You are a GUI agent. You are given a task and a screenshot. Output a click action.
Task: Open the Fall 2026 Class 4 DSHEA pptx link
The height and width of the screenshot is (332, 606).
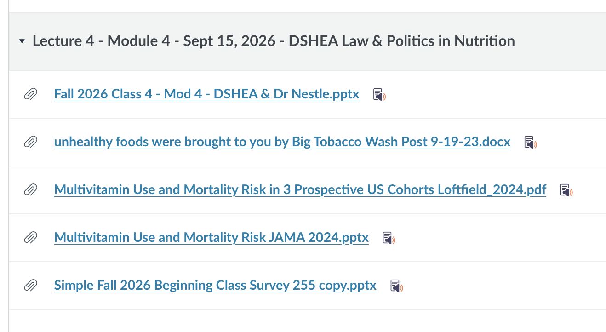pyautogui.click(x=207, y=94)
